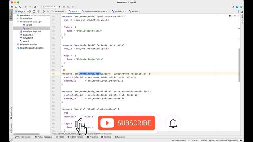Hide the Project panel with minus icon
Image resolution: width=253 pixels, height=142 pixels.
(48, 11)
